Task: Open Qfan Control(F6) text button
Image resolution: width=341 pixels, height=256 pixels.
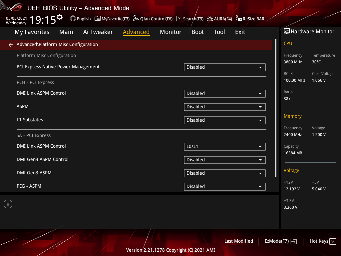Action: click(x=156, y=19)
